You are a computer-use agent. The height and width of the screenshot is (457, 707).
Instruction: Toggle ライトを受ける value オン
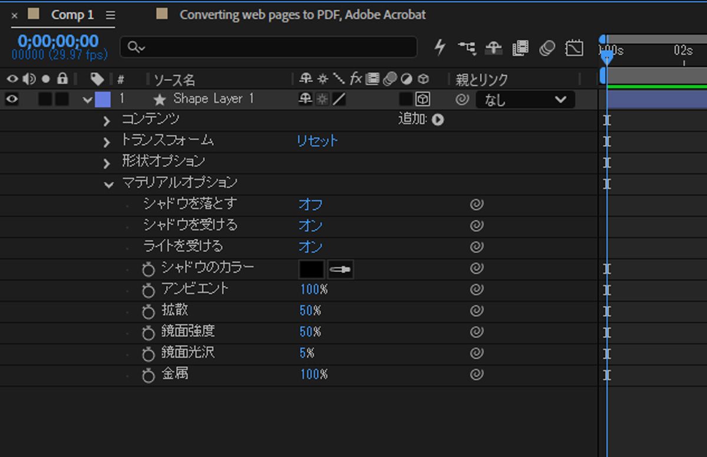click(x=310, y=247)
